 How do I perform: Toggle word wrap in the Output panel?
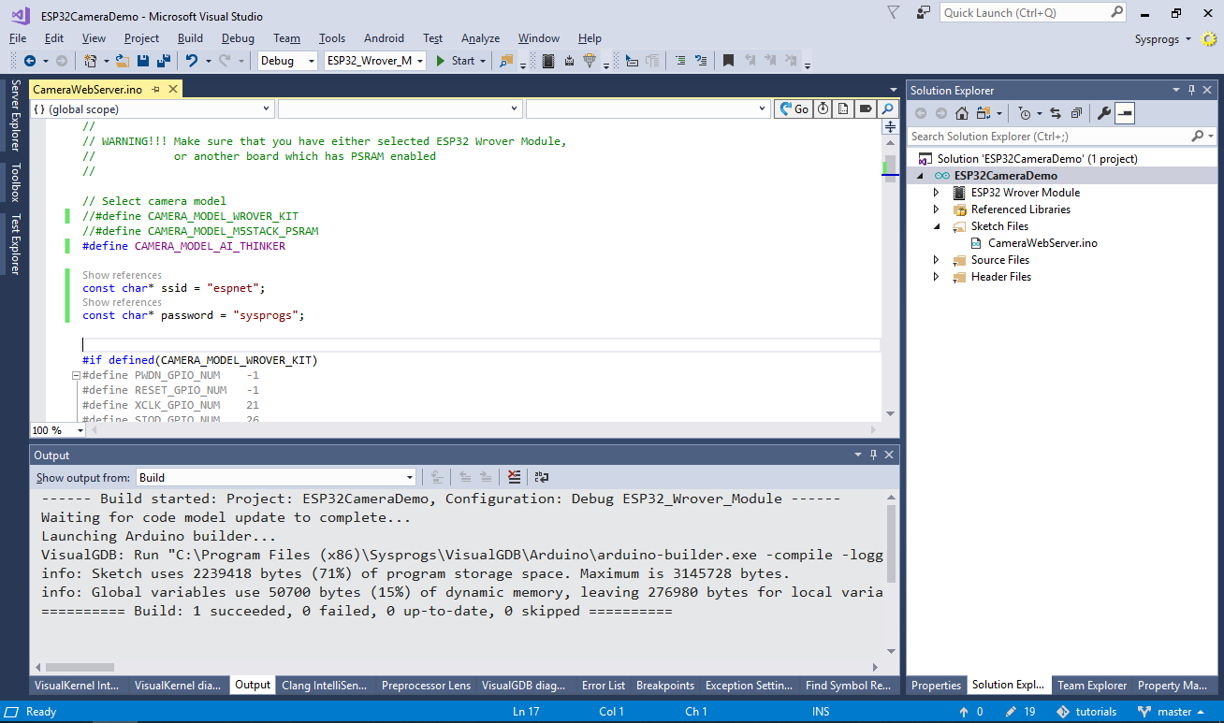point(542,477)
